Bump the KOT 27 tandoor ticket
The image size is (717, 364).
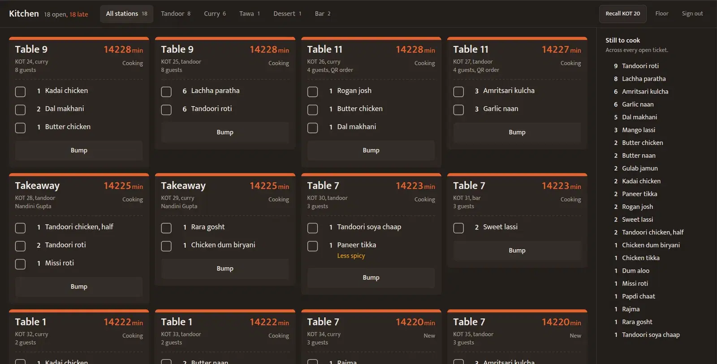[517, 133]
